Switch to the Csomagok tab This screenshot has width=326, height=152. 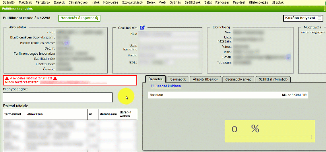coord(178,79)
